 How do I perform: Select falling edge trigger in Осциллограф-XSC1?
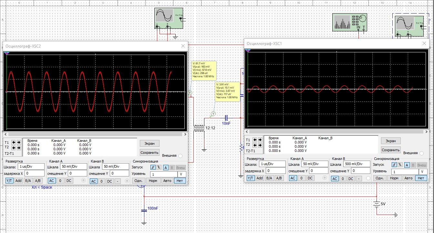coord(399,165)
